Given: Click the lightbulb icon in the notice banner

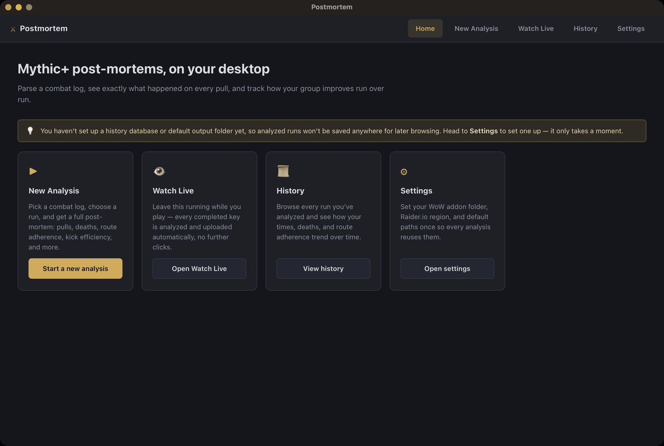Looking at the screenshot, I should click(30, 131).
